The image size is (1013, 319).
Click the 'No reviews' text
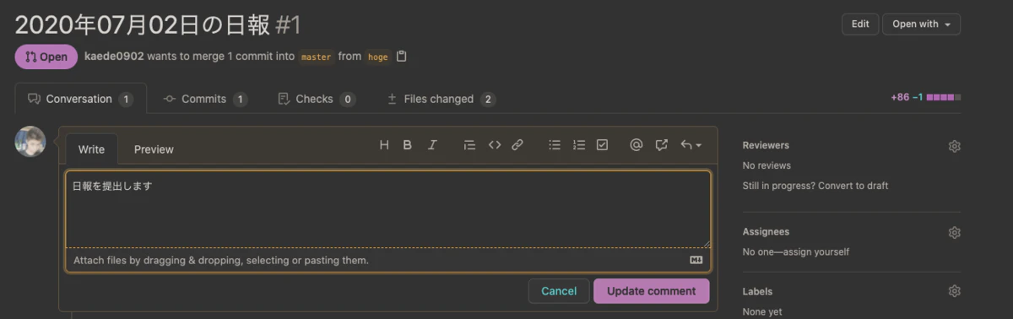pos(767,165)
